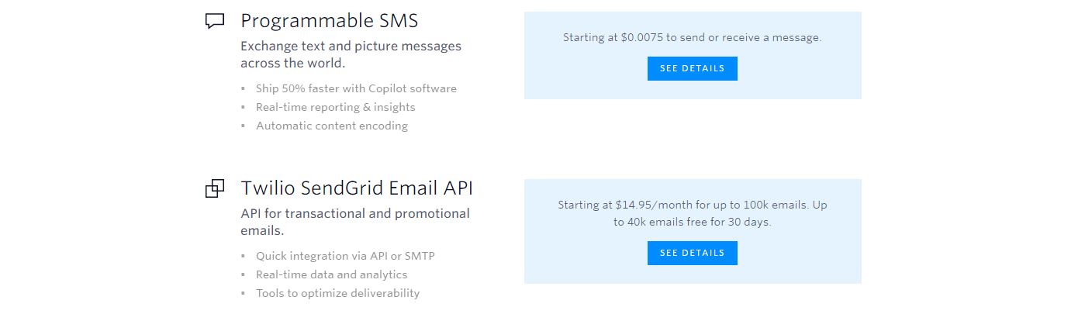Click the 'Ship 50% faster with Copilot software' bullet
The height and width of the screenshot is (314, 1085).
point(356,88)
